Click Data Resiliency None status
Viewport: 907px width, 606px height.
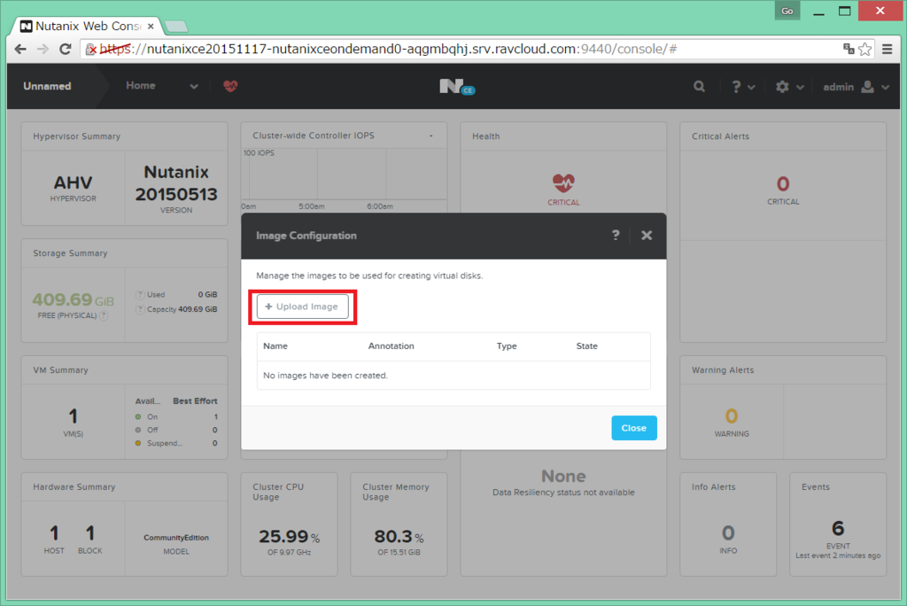point(563,477)
